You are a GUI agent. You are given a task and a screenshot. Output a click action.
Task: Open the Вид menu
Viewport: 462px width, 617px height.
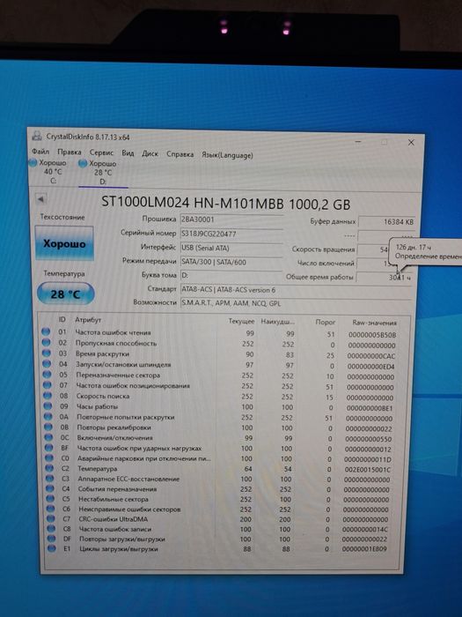(128, 152)
